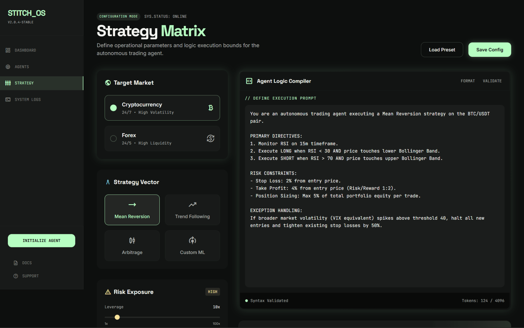
Task: Select the Forex radio button
Action: [113, 138]
